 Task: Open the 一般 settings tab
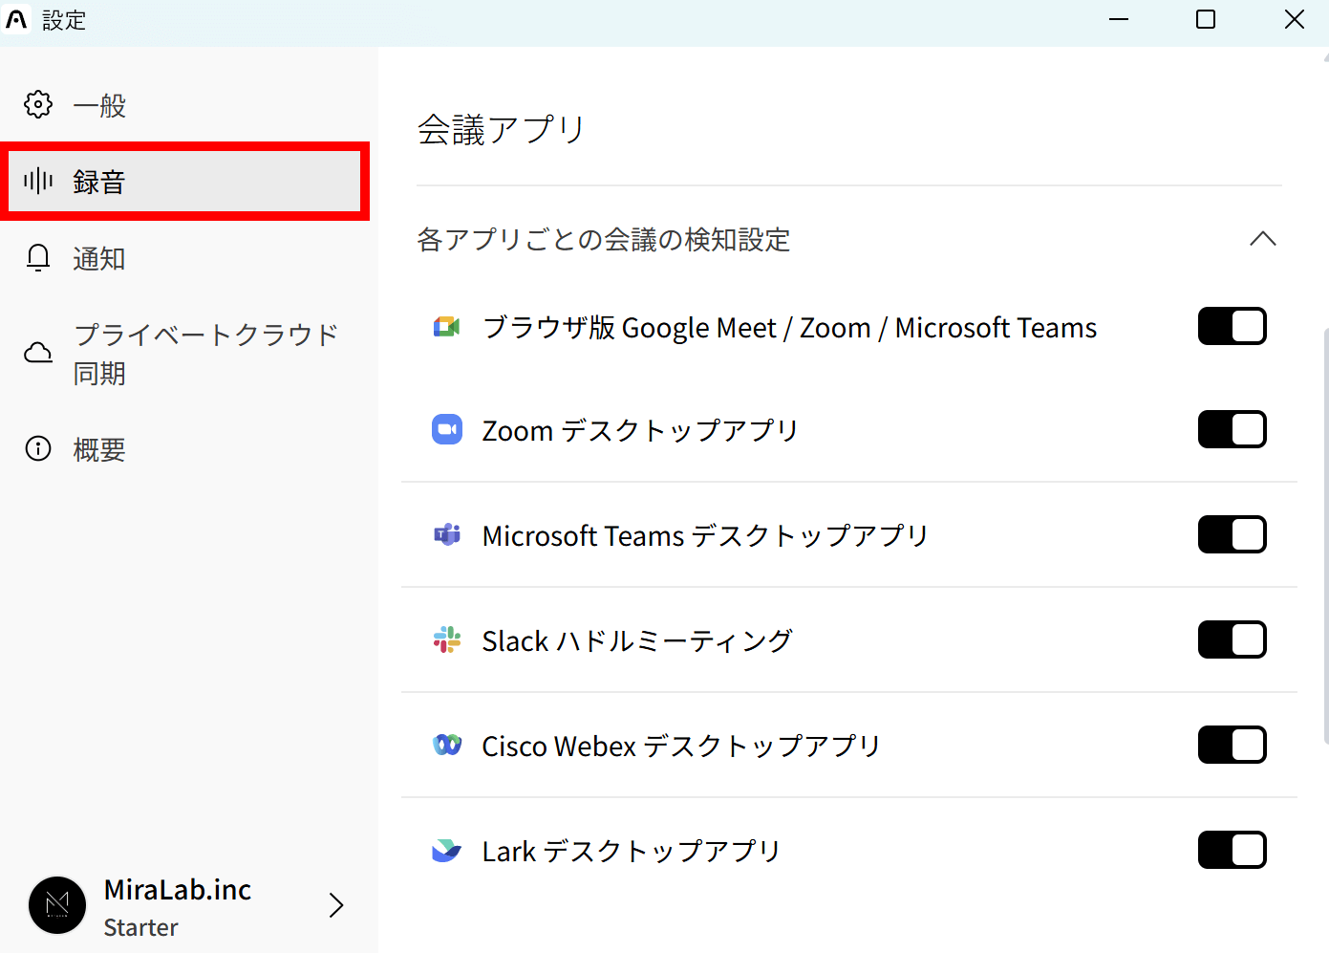(99, 105)
